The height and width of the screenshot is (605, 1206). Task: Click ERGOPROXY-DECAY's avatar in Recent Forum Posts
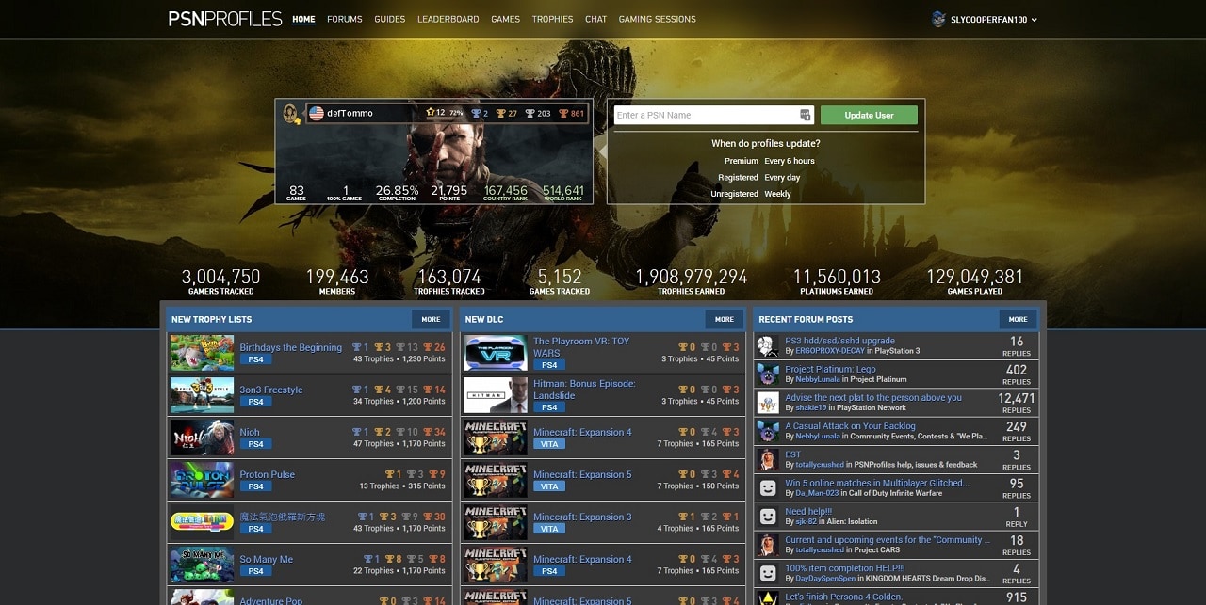[765, 345]
